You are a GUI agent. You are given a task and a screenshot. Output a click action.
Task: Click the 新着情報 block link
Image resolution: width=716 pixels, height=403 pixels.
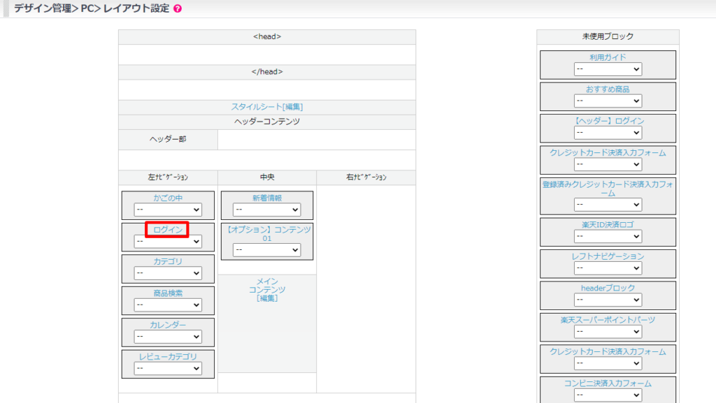pyautogui.click(x=267, y=198)
